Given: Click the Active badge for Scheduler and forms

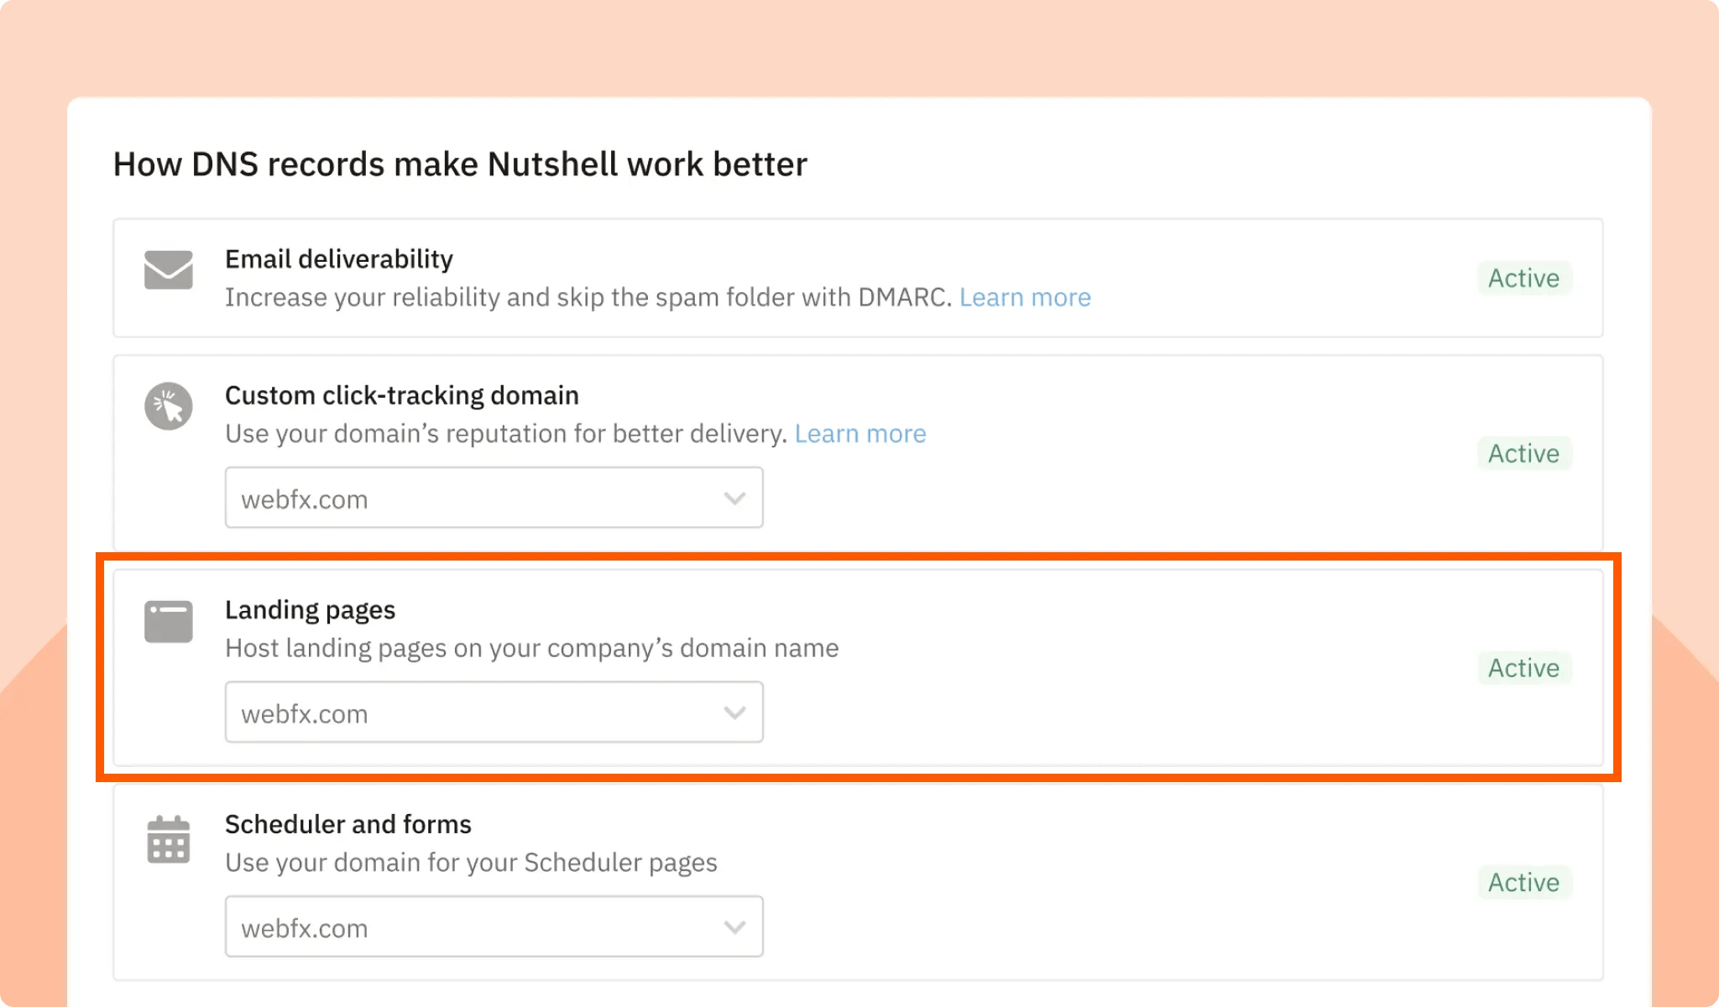Looking at the screenshot, I should pos(1523,882).
